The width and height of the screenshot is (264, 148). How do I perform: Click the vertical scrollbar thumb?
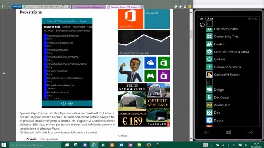pyautogui.click(x=191, y=34)
